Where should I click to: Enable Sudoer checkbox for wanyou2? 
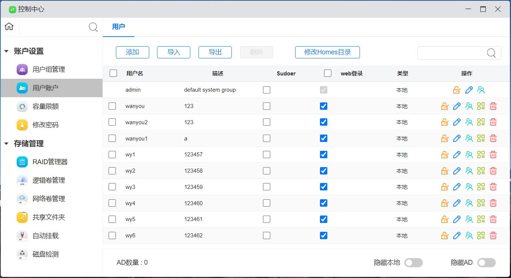(x=267, y=122)
